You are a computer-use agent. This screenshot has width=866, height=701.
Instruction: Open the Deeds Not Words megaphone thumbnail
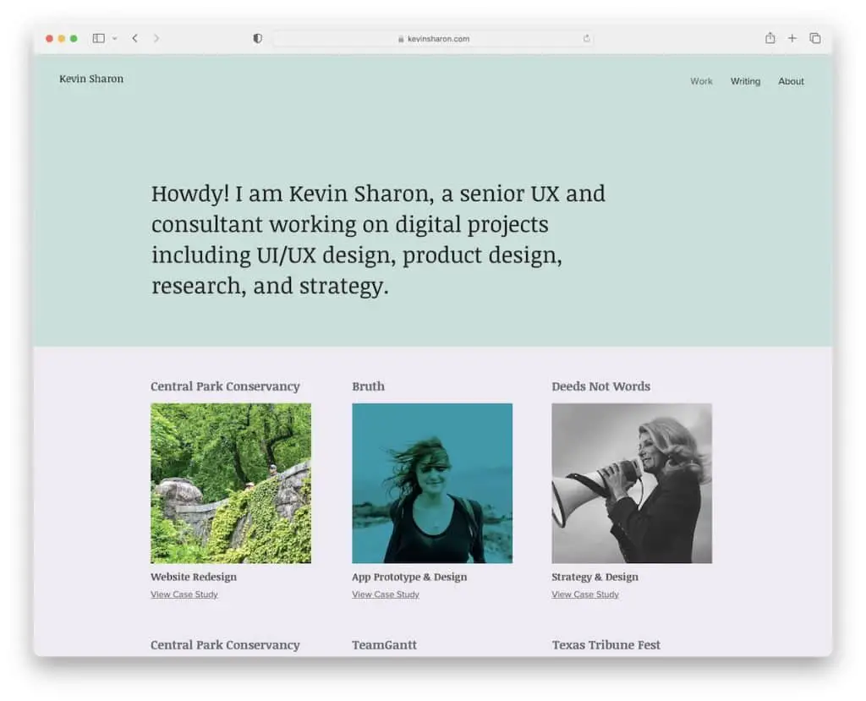point(632,484)
